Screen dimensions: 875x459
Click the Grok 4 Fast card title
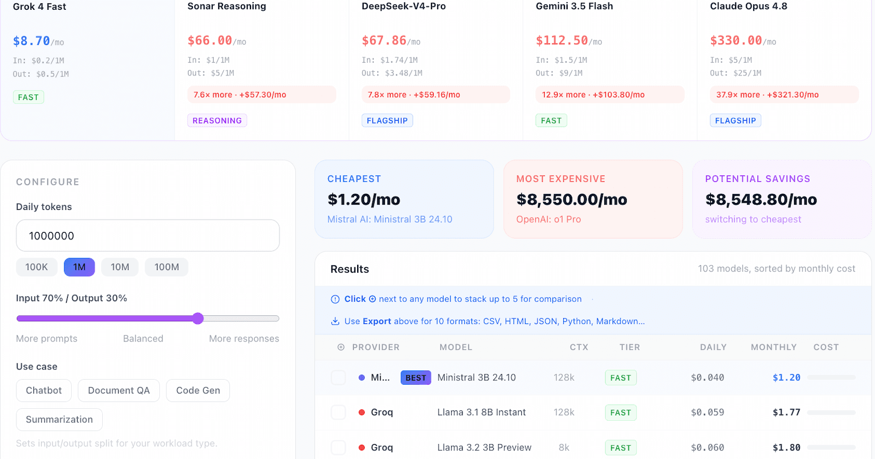point(39,7)
